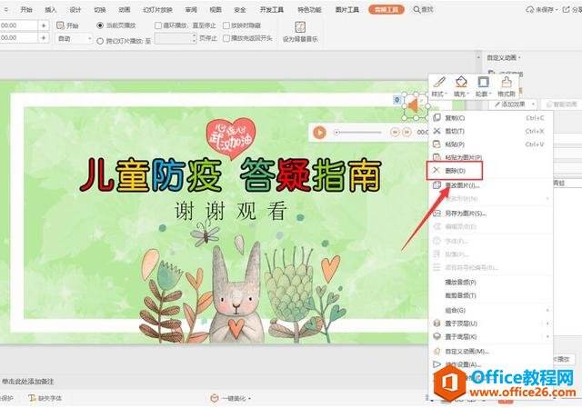Click the top fade time input field
This screenshot has height=408, width=582.
(x=18, y=25)
